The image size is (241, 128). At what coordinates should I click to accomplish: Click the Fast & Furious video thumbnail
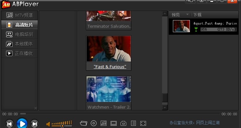point(109,49)
